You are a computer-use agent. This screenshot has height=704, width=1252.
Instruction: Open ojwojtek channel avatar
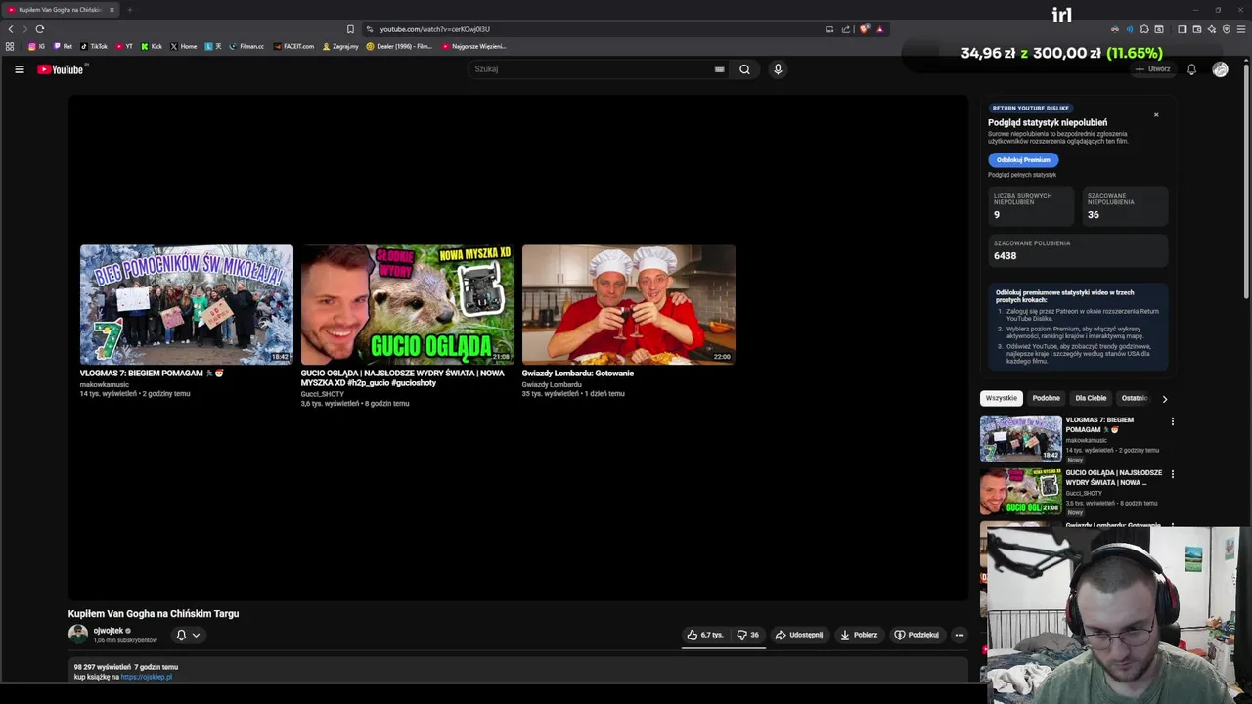click(x=78, y=635)
